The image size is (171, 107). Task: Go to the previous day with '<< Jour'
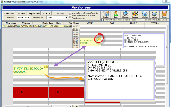[x=22, y=13]
